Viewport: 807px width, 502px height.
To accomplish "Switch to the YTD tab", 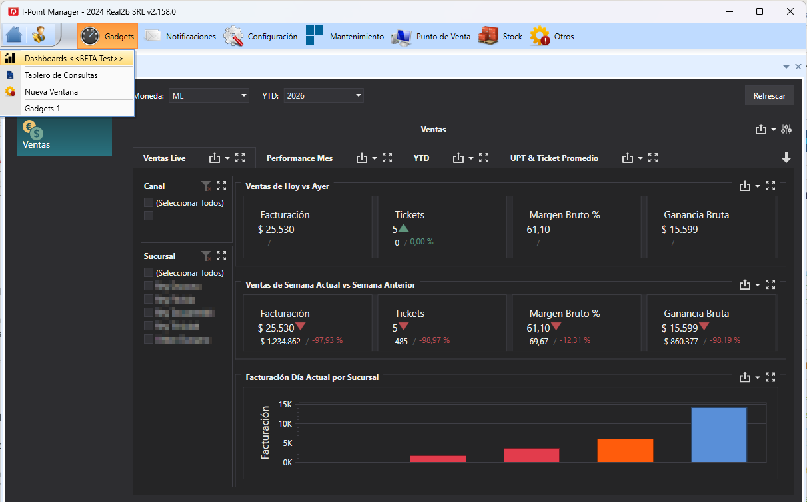I will point(421,158).
